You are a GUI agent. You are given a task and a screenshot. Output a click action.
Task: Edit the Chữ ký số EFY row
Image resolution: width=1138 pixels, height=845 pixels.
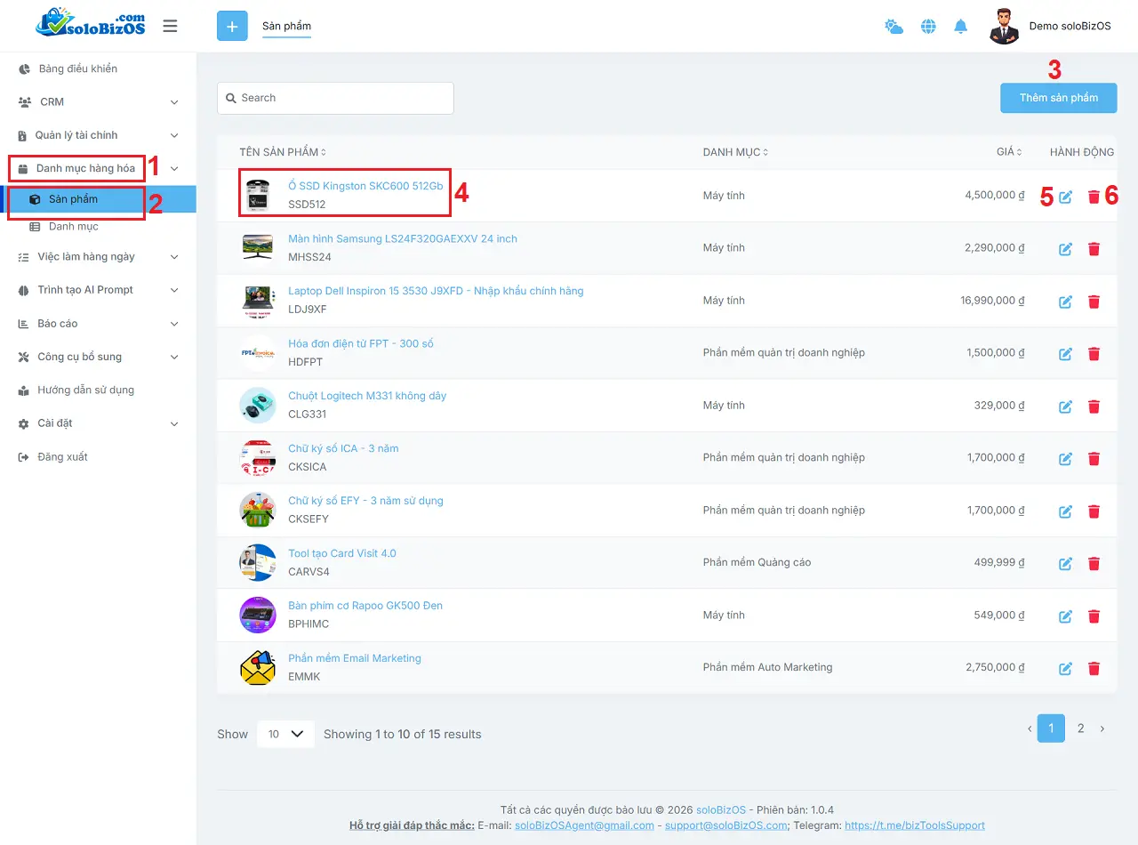[1065, 511]
